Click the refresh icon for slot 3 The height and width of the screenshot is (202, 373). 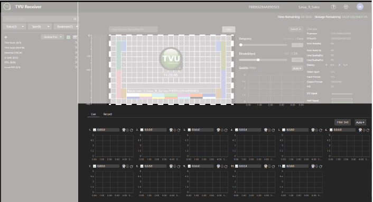click(226, 130)
